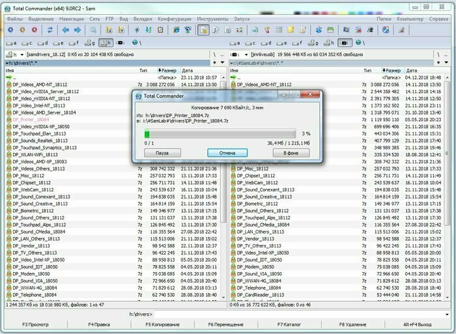Select drive h in left drive bar
Image resolution: width=456 pixels, height=334 pixels.
coord(106,43)
